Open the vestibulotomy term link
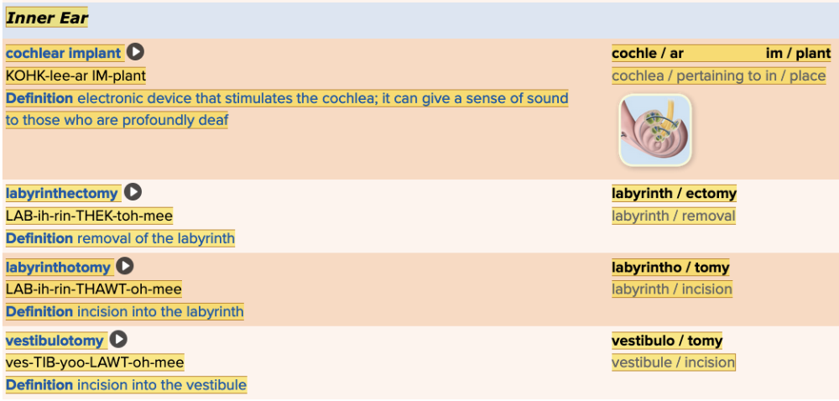Image resolution: width=839 pixels, height=401 pixels. click(55, 341)
